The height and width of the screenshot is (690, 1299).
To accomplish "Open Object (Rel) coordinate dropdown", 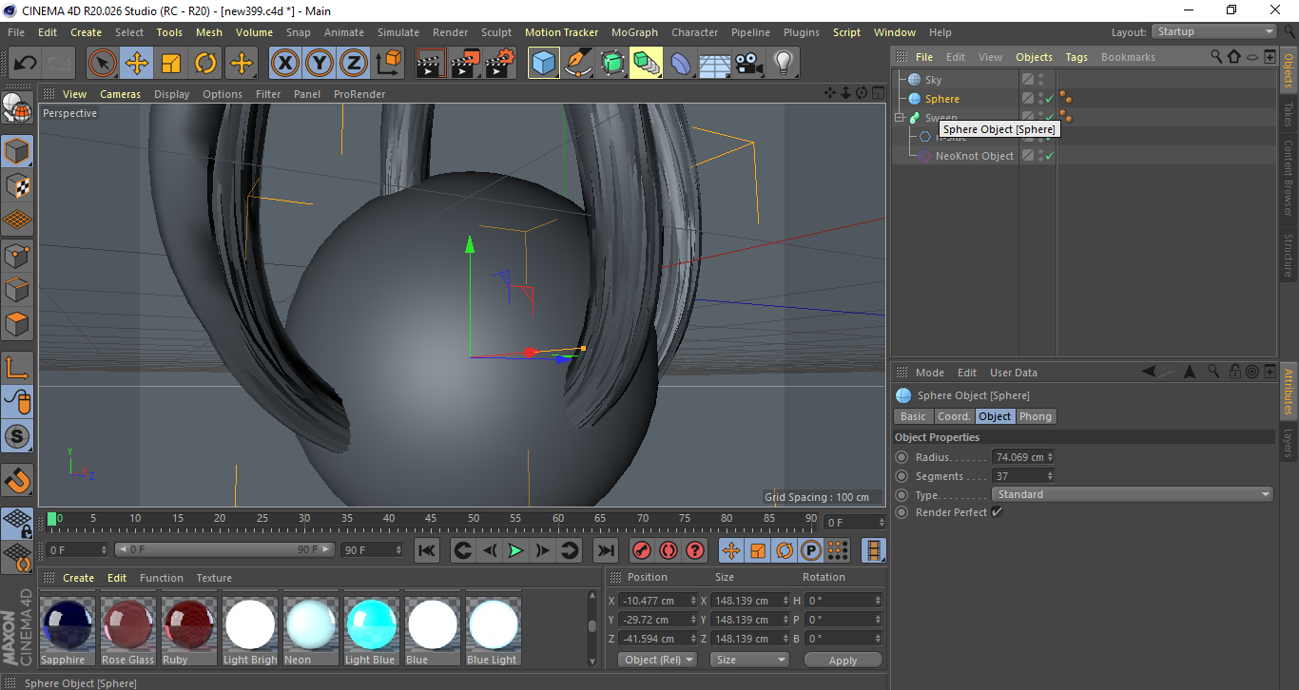I will click(x=658, y=660).
